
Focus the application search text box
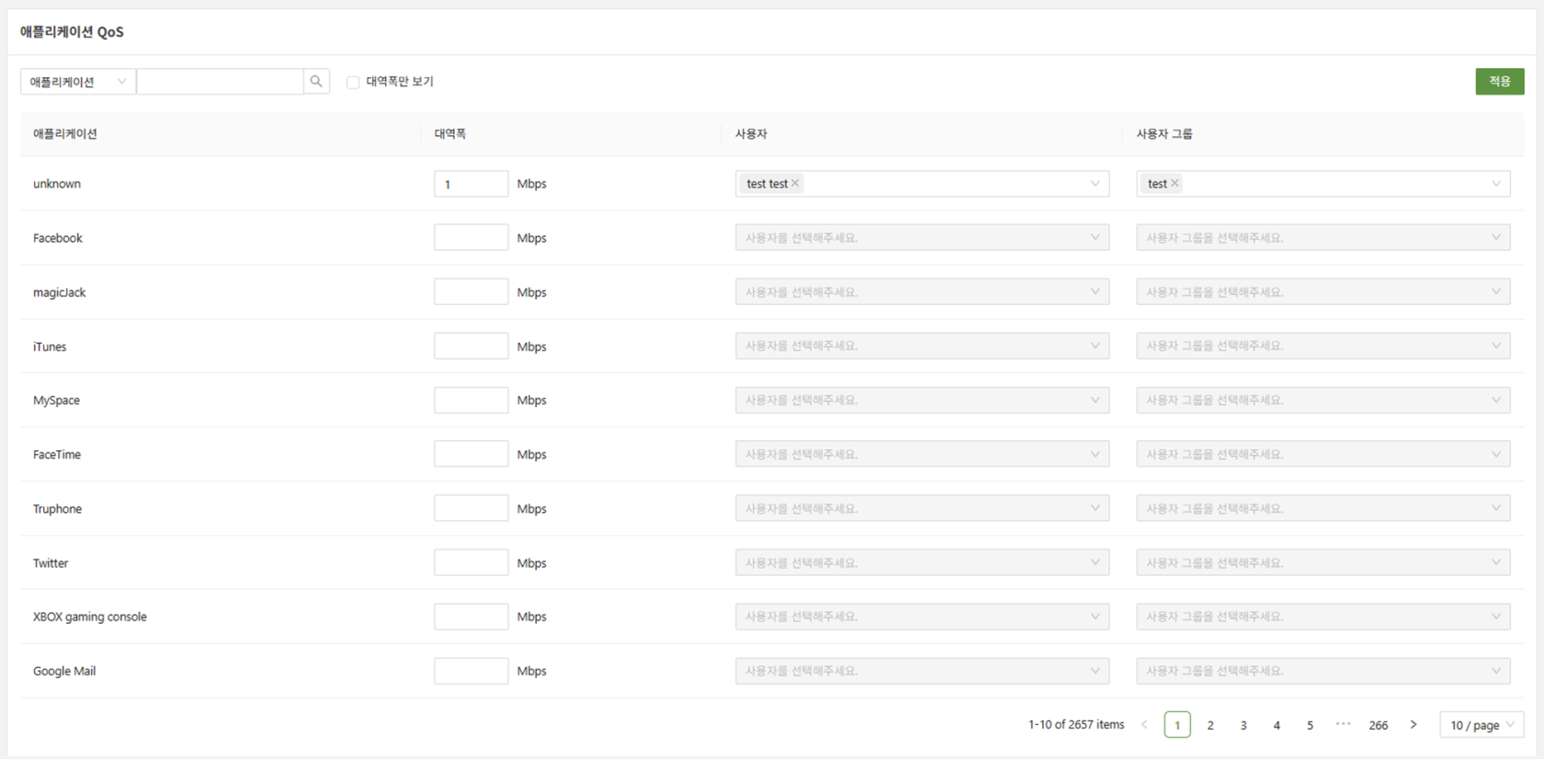[x=220, y=82]
